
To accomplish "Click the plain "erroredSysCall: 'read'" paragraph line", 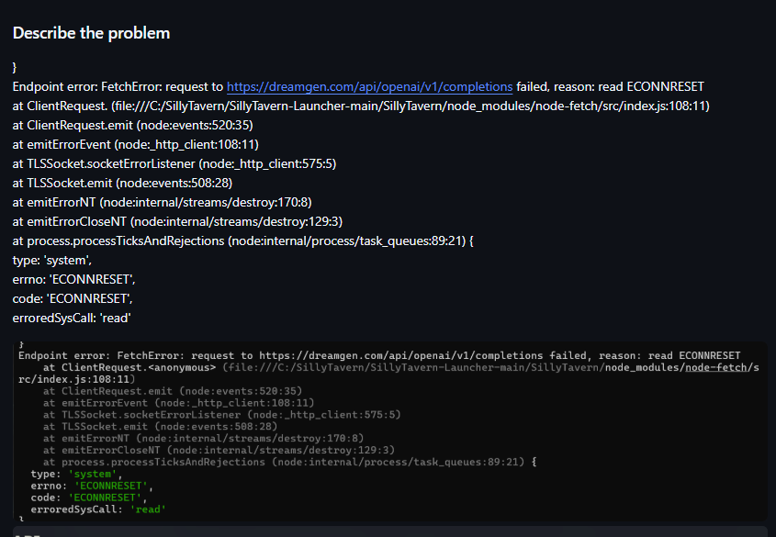I will [x=72, y=318].
